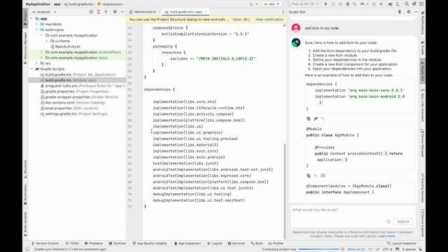Image resolution: width=448 pixels, height=252 pixels.
Task: Toggle App Links Assistant side panel
Action: pyautogui.click(x=423, y=105)
